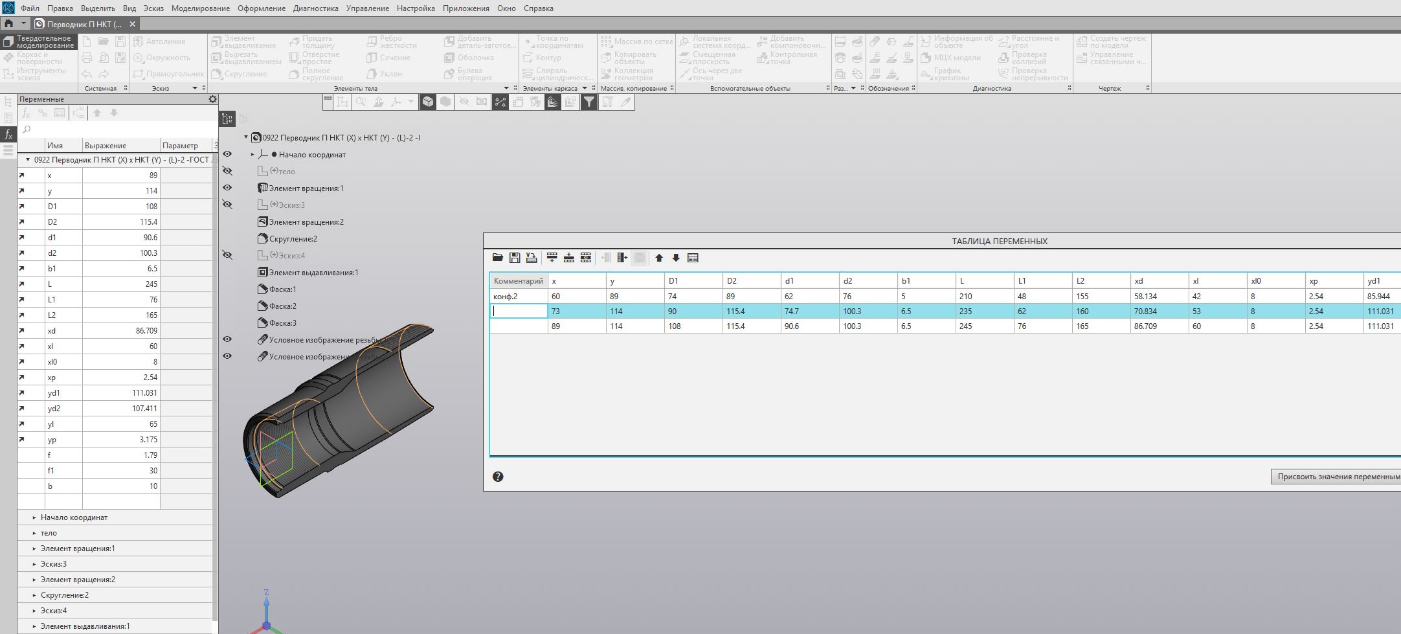Click the Имя column header
This screenshot has height=634, width=1401.
point(63,145)
